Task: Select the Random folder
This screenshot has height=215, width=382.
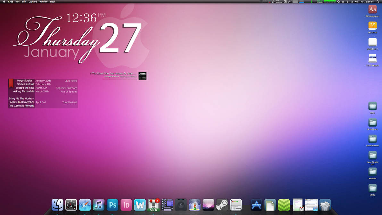Action: [372, 173]
